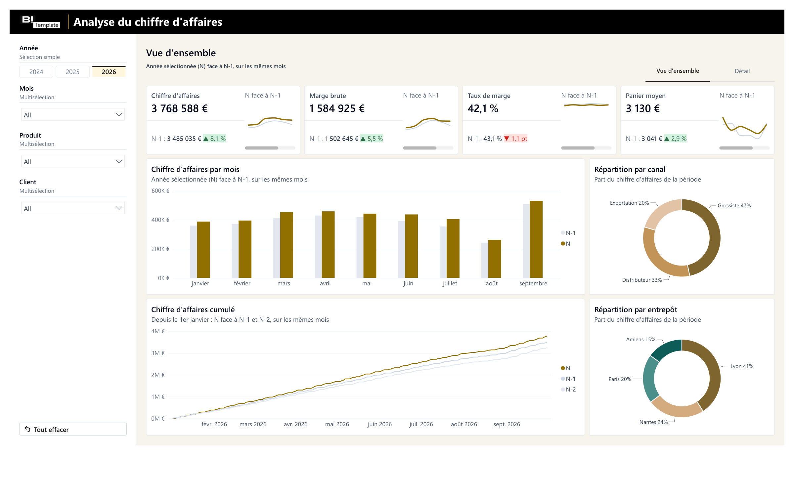
Task: Select year 2026 in Année filter
Action: [109, 72]
